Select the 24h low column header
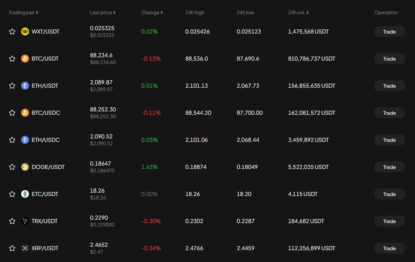Viewport: 415px width, 262px height. point(245,13)
